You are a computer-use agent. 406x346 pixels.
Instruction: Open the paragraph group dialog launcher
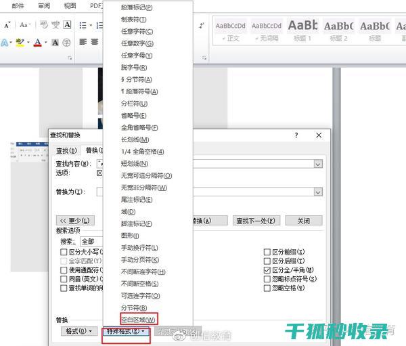tap(204, 58)
